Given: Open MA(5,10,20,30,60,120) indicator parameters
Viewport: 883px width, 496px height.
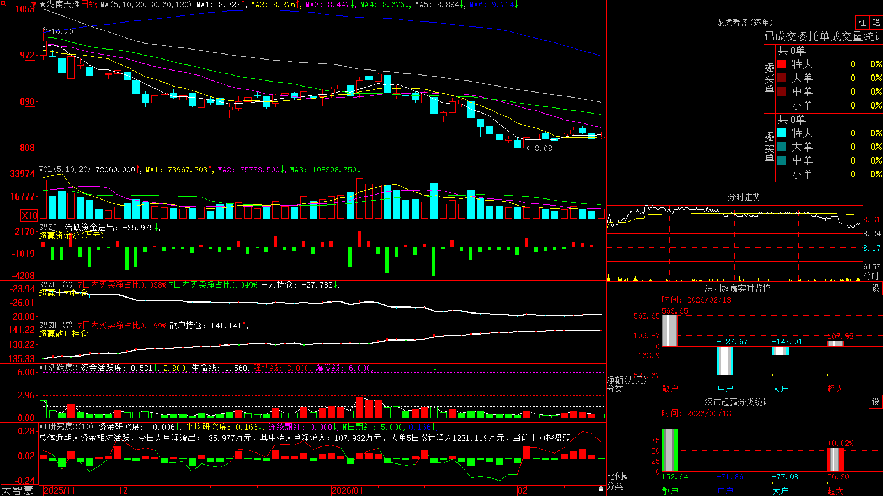Looking at the screenshot, I should coord(146,4).
